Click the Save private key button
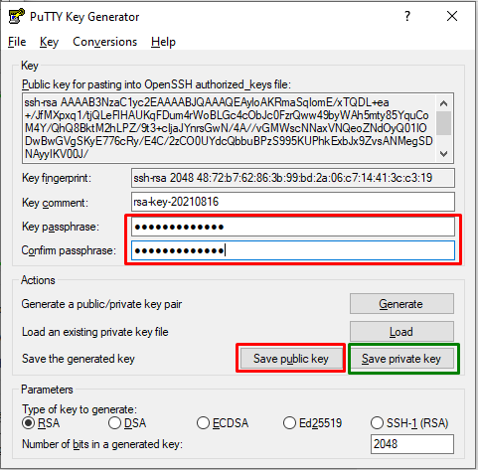Viewport: 478px width, 470px height. (401, 359)
